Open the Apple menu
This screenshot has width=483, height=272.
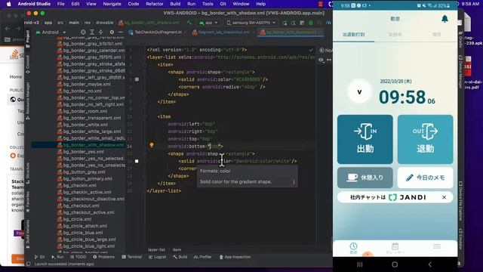coord(8,4)
